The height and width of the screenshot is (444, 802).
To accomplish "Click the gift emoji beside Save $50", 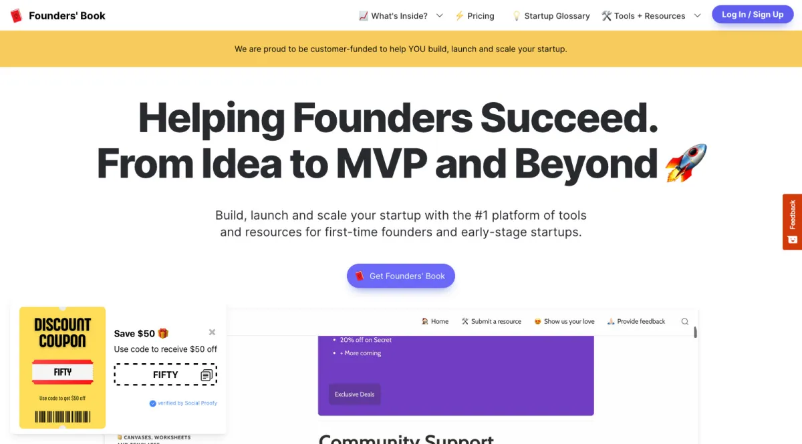I will click(163, 333).
